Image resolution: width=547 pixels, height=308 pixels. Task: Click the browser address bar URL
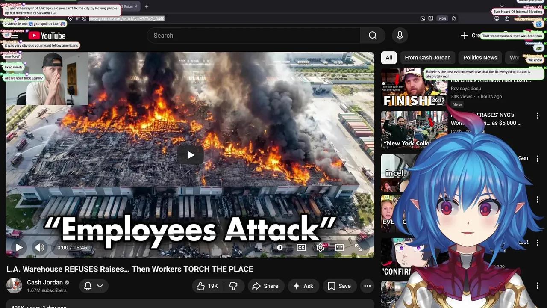click(x=126, y=18)
